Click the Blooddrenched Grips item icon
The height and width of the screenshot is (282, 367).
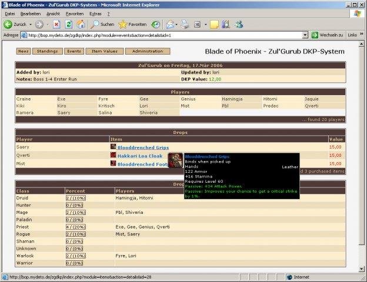coord(114,147)
